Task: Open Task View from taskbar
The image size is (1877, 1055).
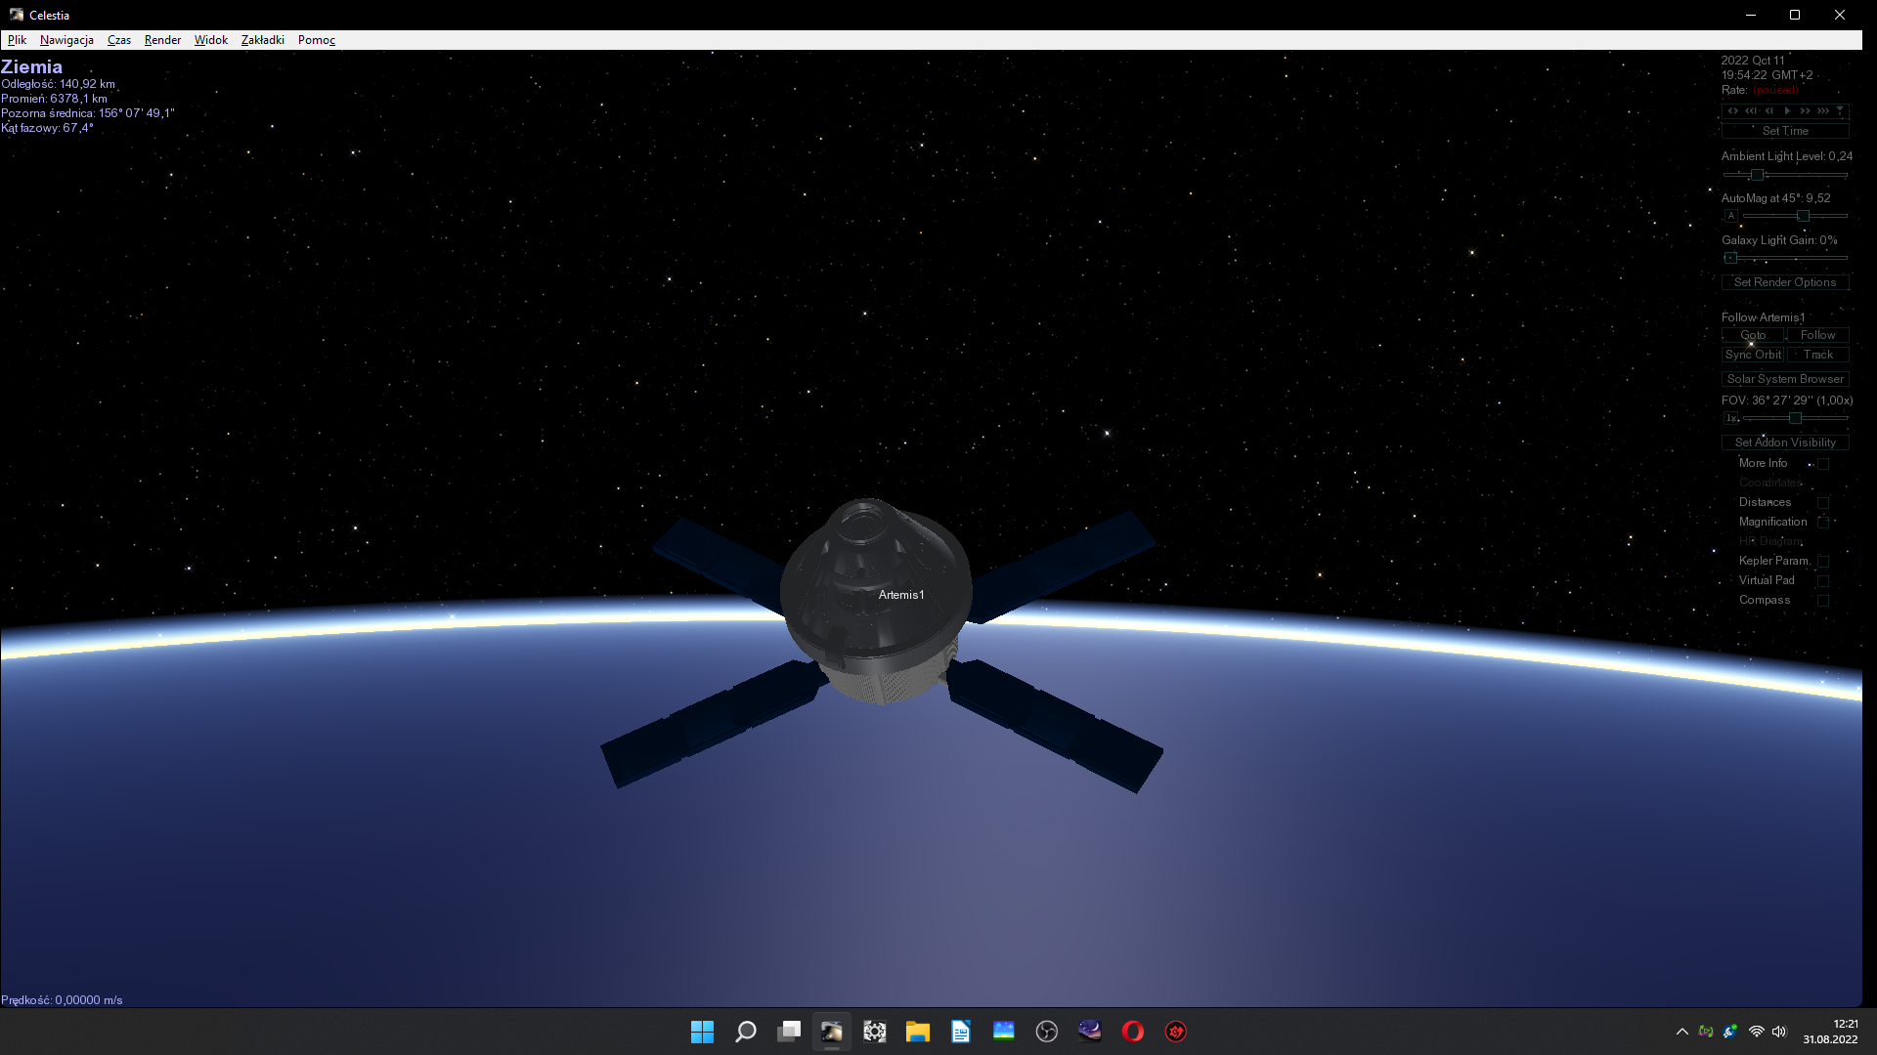Action: [x=788, y=1032]
